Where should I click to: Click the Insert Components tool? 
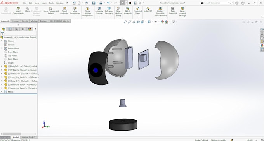pos(18,11)
